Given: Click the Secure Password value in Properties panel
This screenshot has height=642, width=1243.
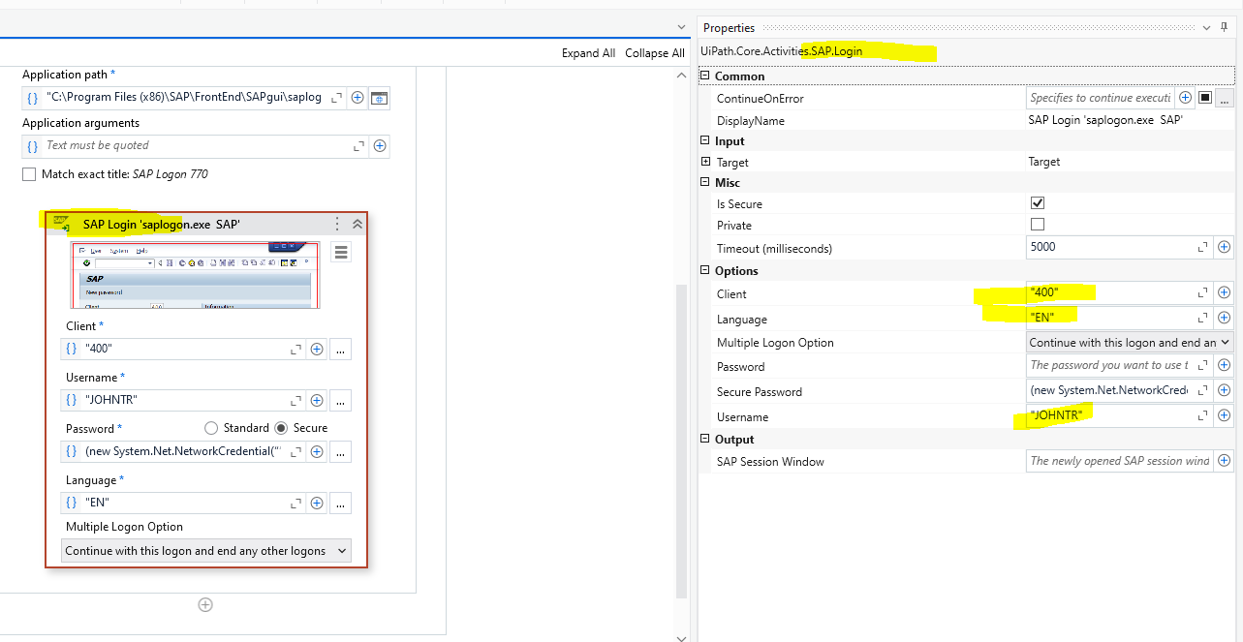Looking at the screenshot, I should point(1110,390).
